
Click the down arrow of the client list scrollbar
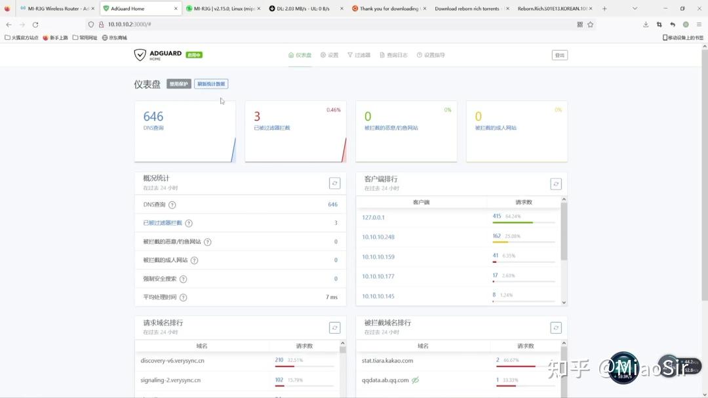pyautogui.click(x=564, y=302)
